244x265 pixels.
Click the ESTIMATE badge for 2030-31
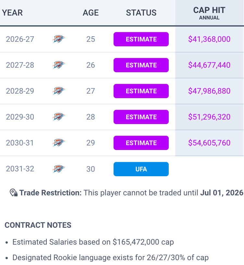(x=141, y=143)
